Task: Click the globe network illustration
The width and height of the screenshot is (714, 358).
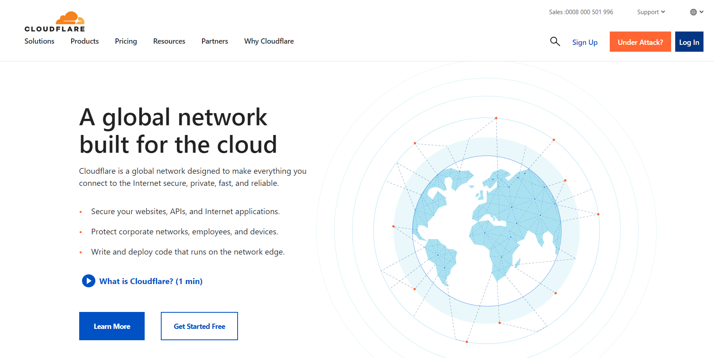Action: [487, 230]
